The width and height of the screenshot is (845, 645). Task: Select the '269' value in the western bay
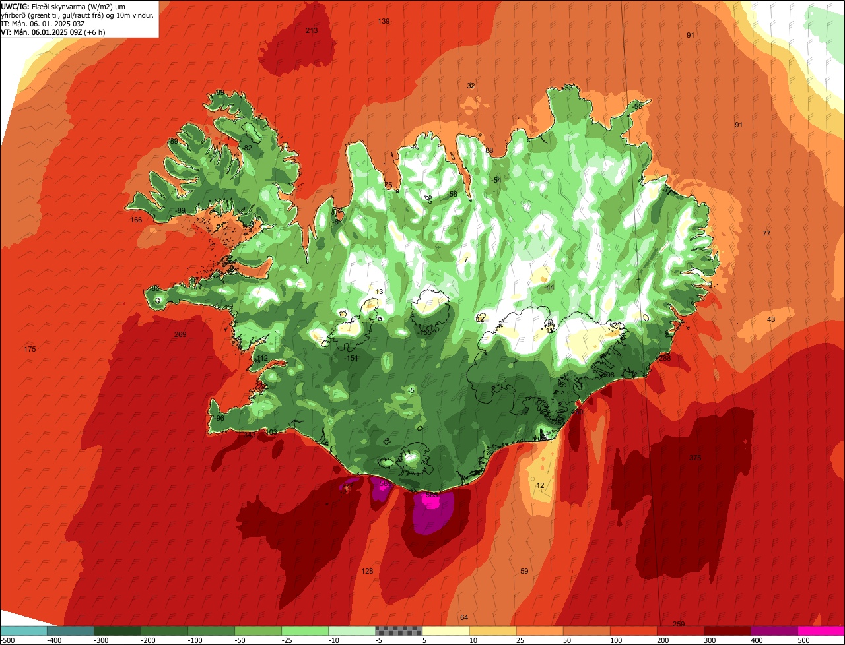(x=180, y=334)
